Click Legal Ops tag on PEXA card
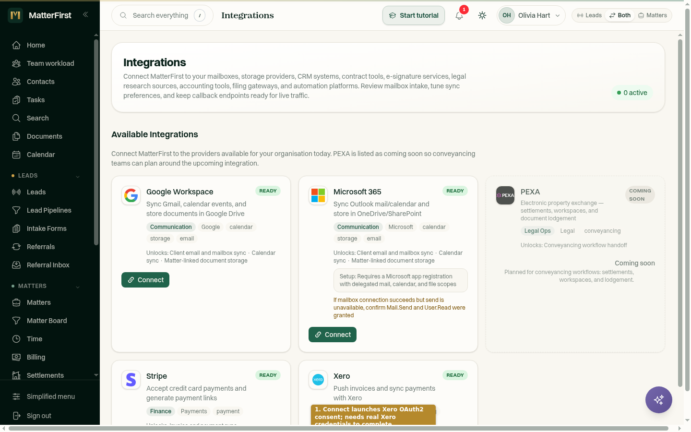 click(x=537, y=231)
